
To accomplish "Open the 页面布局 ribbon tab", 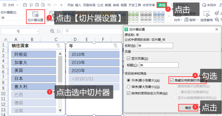I will coord(89,5).
